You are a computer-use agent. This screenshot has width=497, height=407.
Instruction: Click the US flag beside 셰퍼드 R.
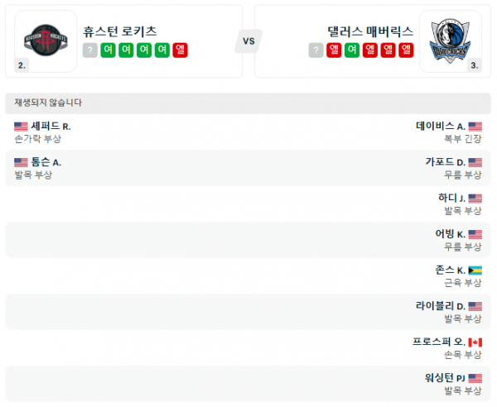tap(21, 127)
